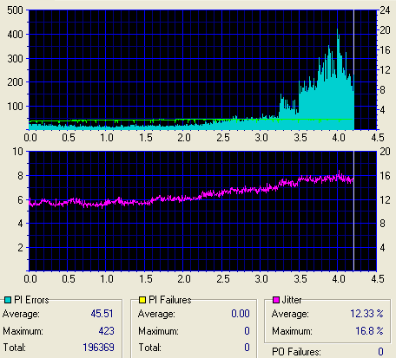The width and height of the screenshot is (396, 358).
Task: Click the cyan PI Errors color swatch
Action: [x=8, y=300]
